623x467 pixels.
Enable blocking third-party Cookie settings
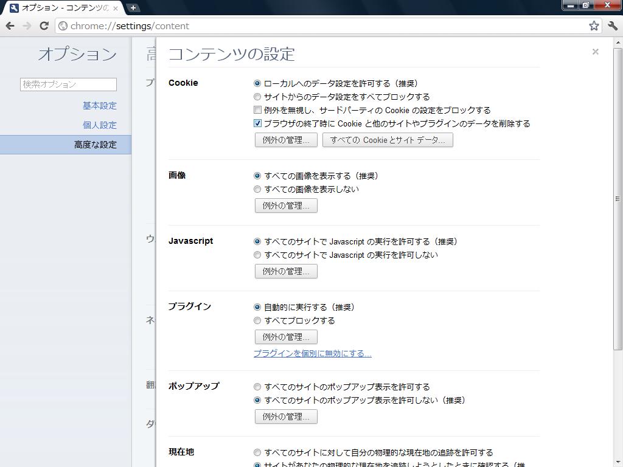(257, 110)
